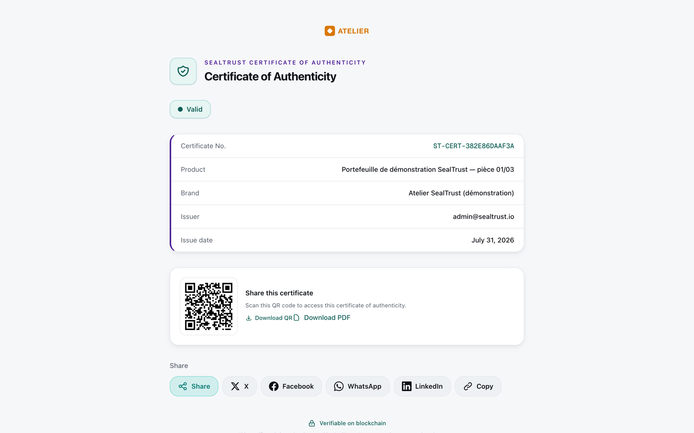The image size is (694, 433).
Task: Click the X (Twitter) logo icon
Action: tap(235, 386)
